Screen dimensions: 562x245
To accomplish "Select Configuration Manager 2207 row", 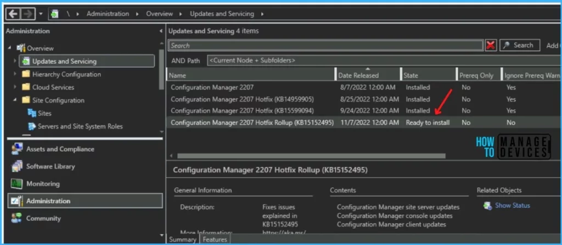I will (x=364, y=87).
